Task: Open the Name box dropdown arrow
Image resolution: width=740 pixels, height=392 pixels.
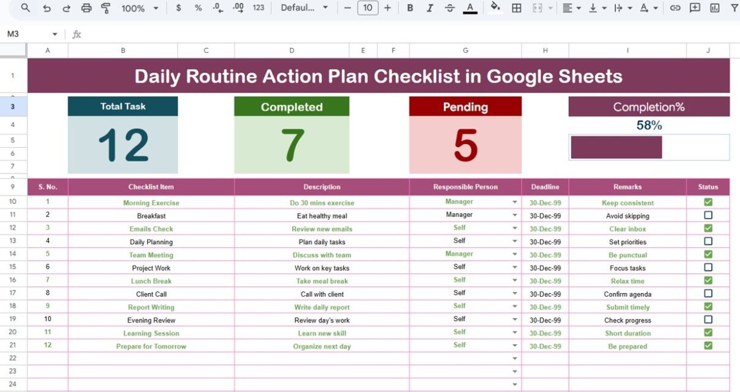Action: point(54,34)
